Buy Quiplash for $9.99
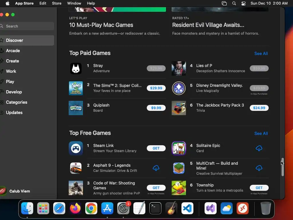 click(156, 108)
